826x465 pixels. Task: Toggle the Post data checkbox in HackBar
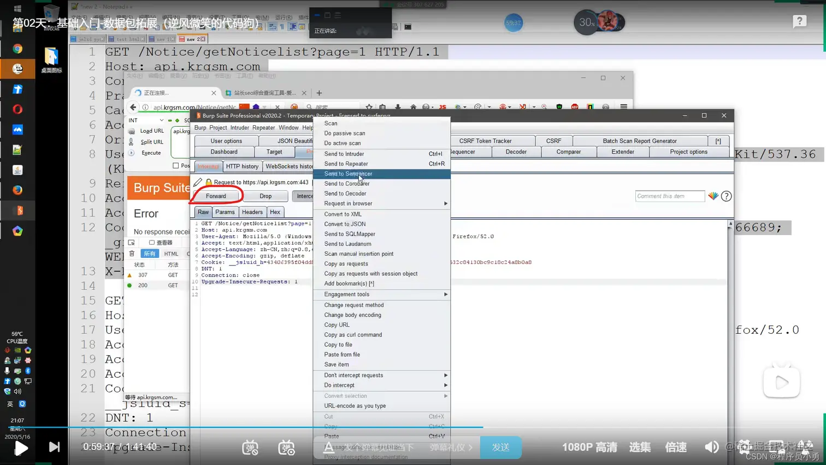point(175,166)
